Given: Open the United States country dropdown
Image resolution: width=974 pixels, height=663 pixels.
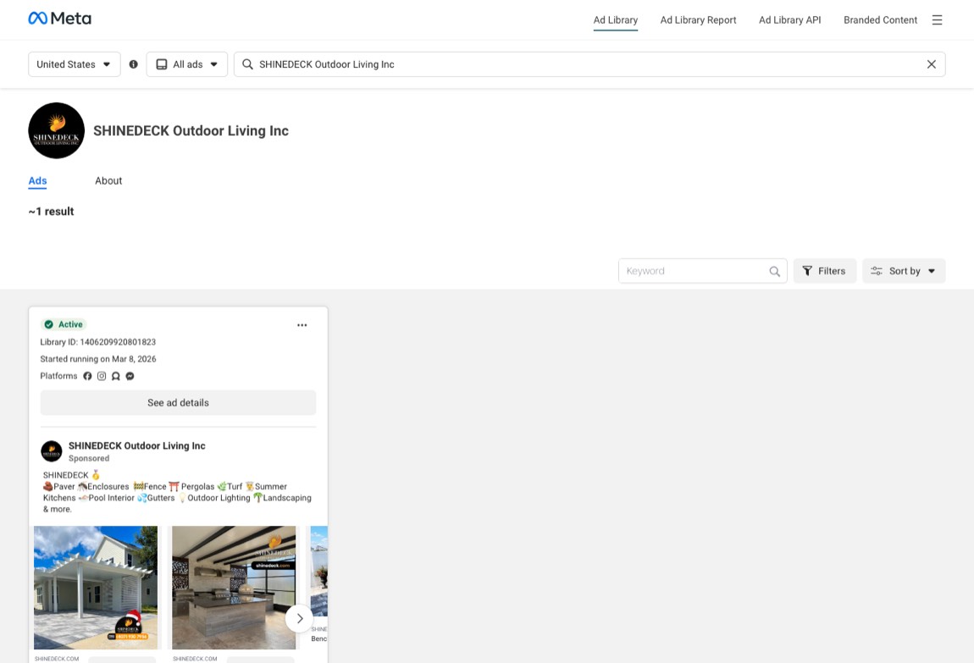Looking at the screenshot, I should [x=74, y=64].
